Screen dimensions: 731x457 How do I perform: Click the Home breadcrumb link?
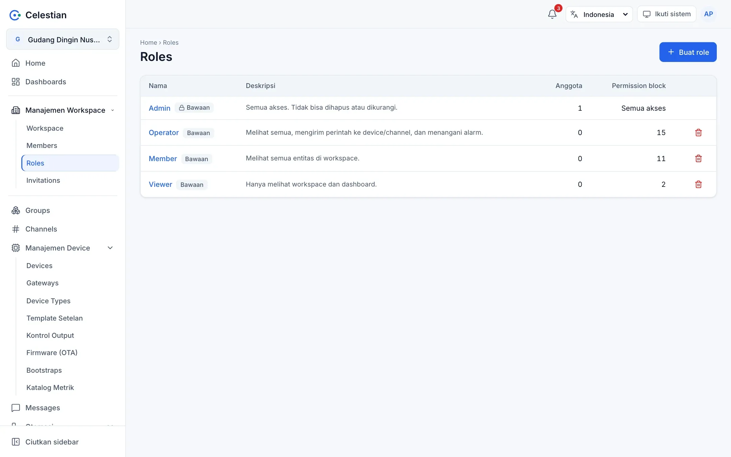(149, 42)
